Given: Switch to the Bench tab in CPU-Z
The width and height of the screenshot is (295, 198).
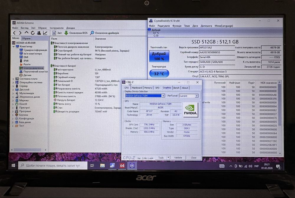Looking at the screenshot, I should click(176, 88).
